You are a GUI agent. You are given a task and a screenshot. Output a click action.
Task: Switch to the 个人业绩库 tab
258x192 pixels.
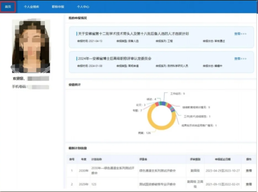click(31, 7)
